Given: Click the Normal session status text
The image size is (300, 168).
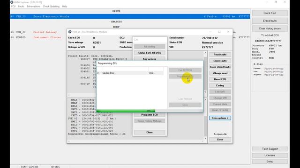Looking at the screenshot, I should [212, 42].
